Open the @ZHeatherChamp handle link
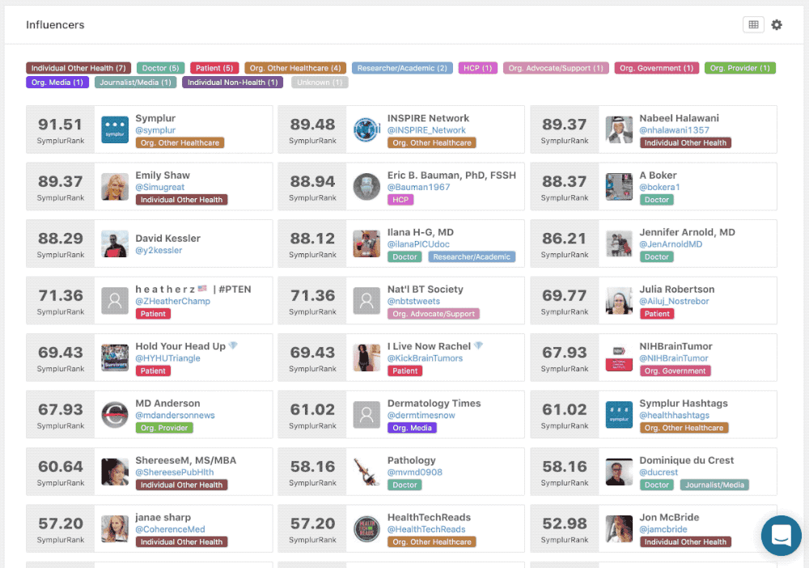 173,301
